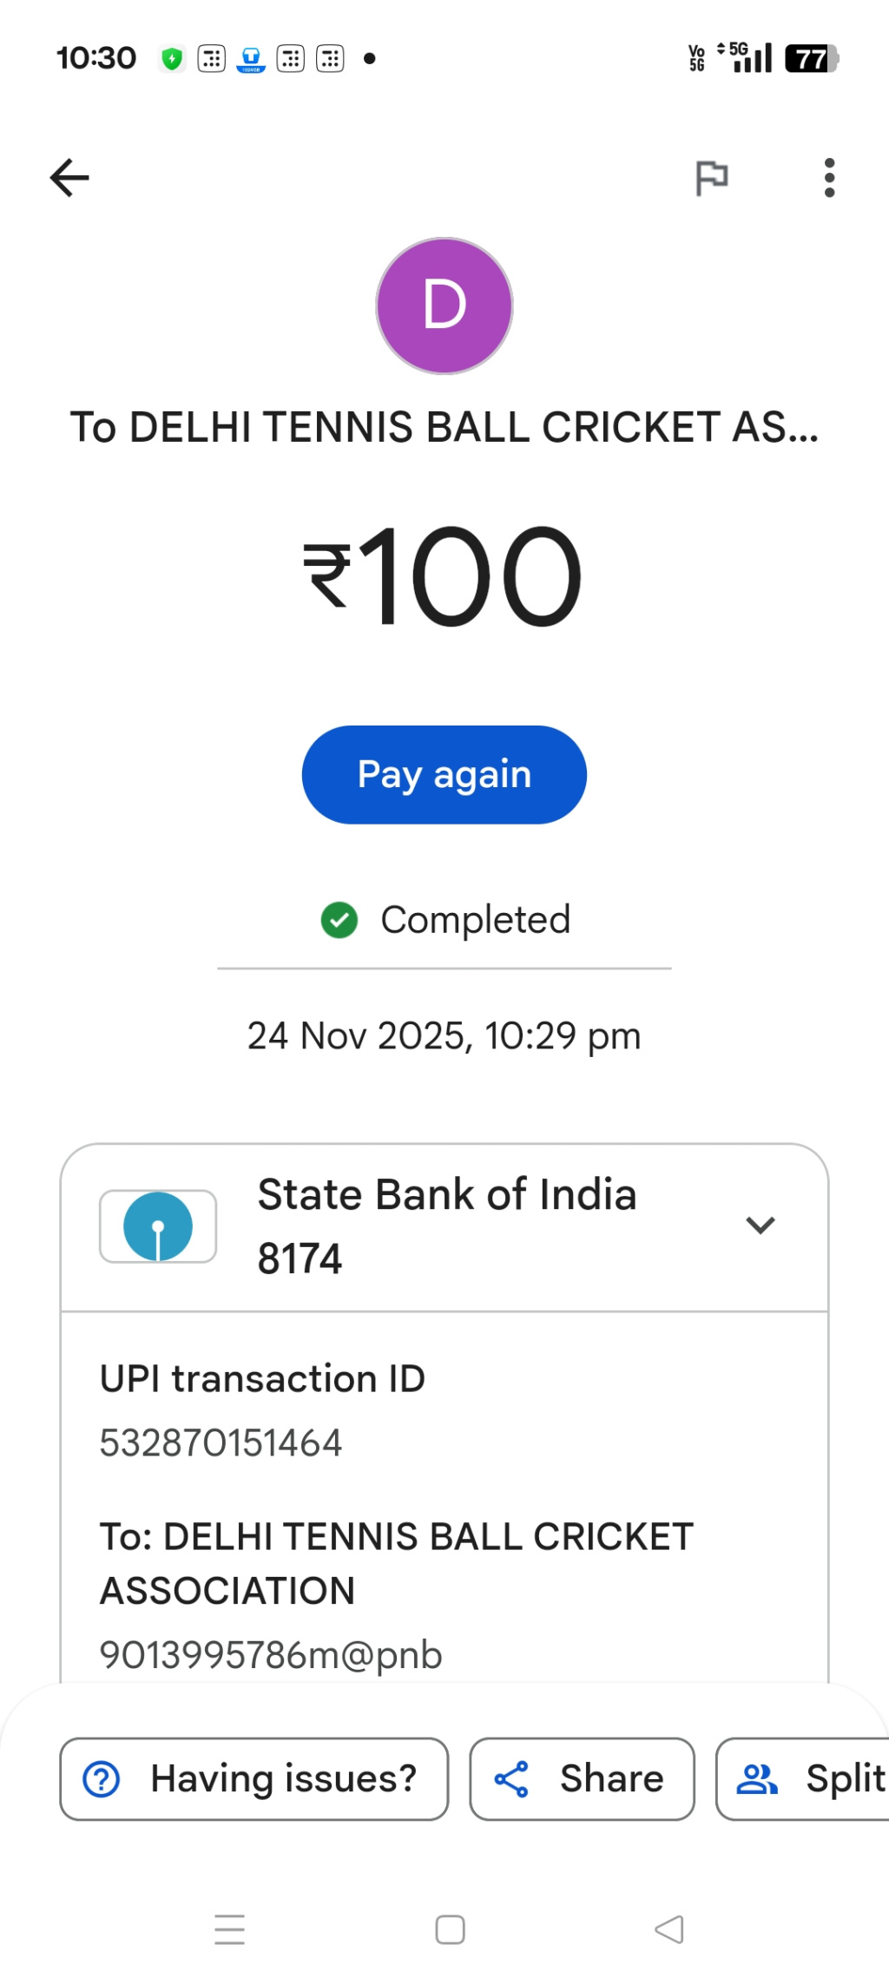Tap the State Bank of India logo
Viewport: 889px width, 1984px height.
[158, 1226]
